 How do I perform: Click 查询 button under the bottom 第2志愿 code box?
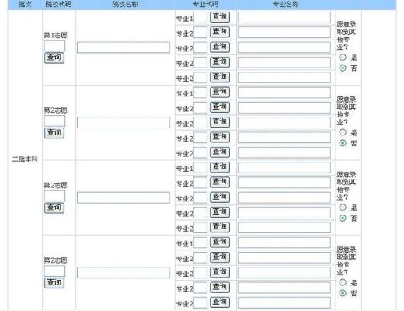click(54, 282)
